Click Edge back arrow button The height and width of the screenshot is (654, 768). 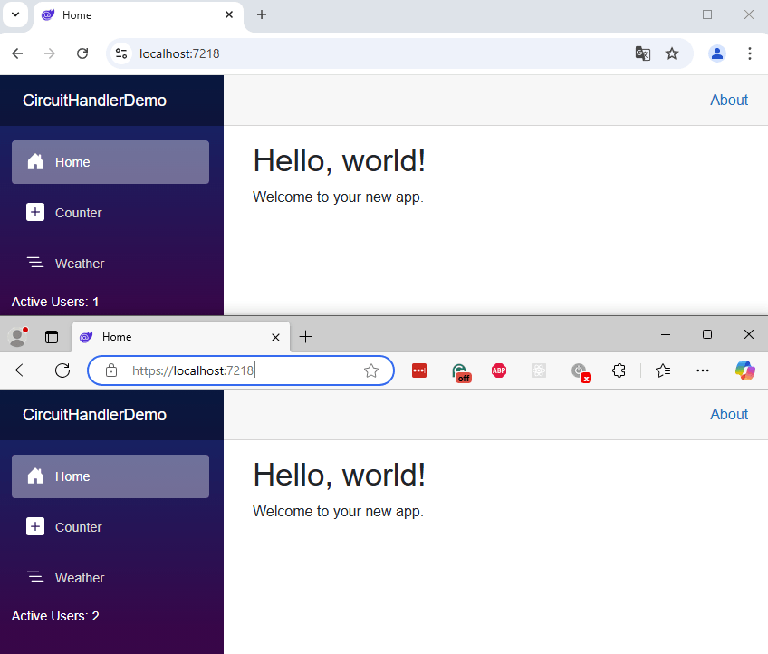(x=23, y=370)
